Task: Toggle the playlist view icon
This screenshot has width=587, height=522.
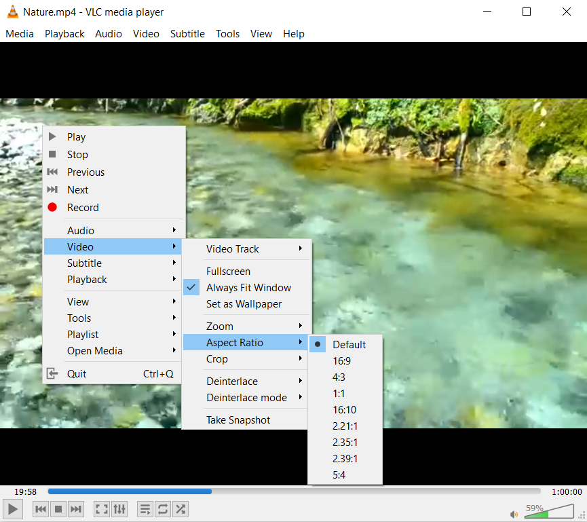Action: point(145,508)
